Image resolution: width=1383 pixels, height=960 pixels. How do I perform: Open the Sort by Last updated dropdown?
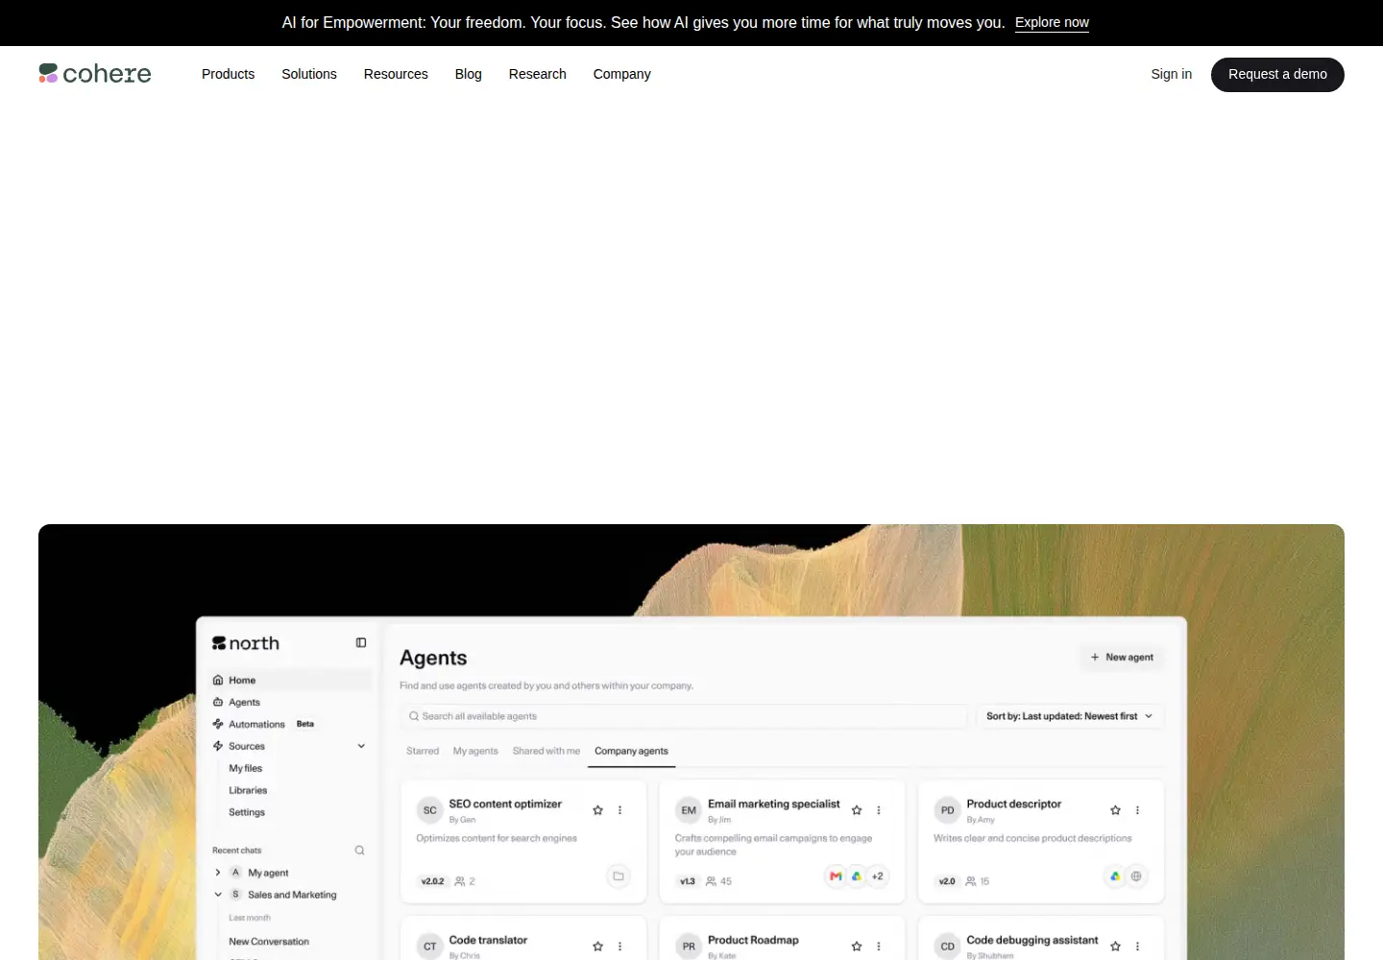pos(1069,716)
